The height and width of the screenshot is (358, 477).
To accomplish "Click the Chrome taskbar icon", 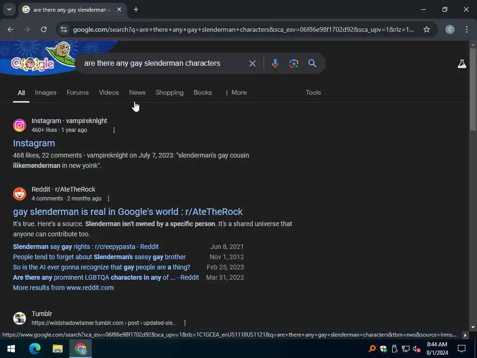I will pos(80,349).
